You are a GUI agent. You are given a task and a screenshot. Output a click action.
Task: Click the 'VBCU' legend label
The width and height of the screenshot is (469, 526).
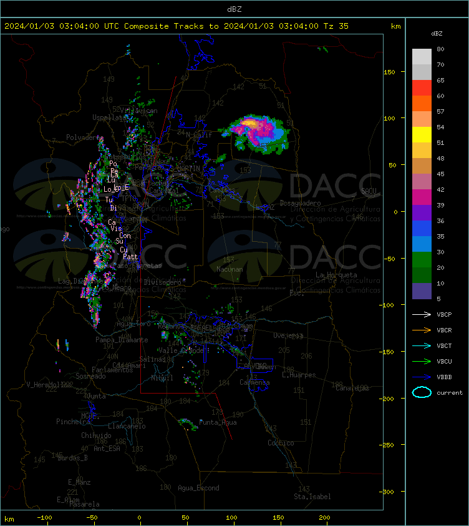coord(444,361)
